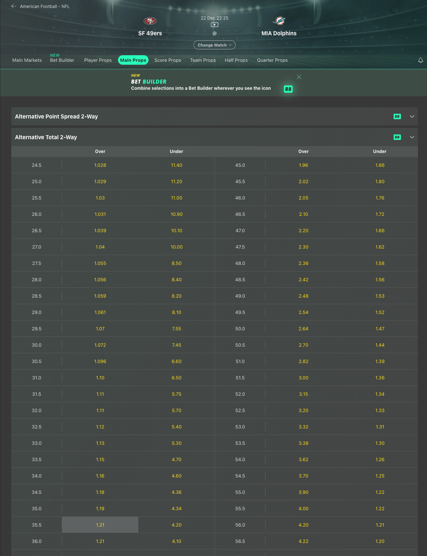Viewport: 427px width, 556px height.
Task: Pick Over 30.5 at odds 1.096
Action: point(100,361)
